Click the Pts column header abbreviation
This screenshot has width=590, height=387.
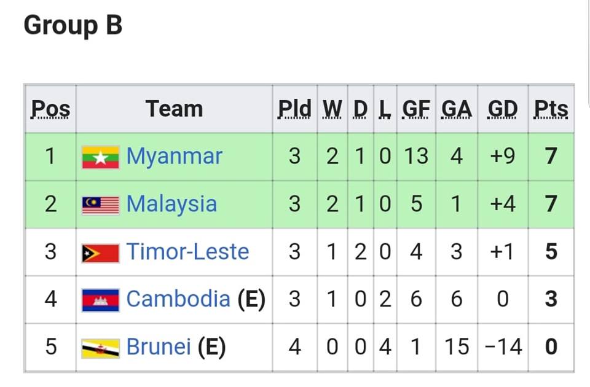551,109
